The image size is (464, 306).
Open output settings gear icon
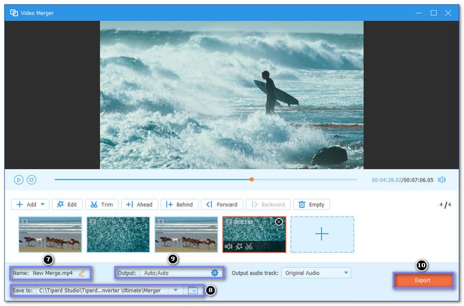coord(215,273)
